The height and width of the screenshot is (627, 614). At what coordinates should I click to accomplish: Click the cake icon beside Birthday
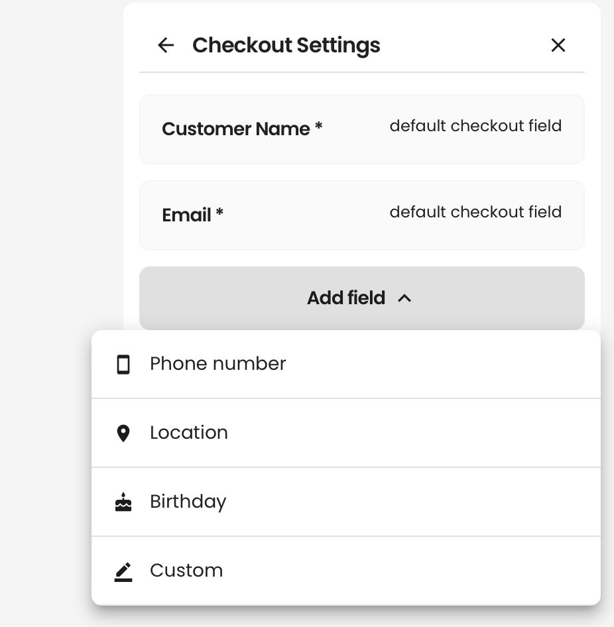[123, 502]
